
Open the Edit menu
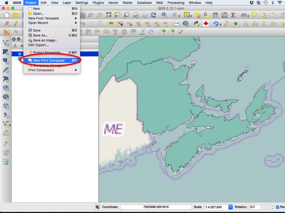[x=44, y=3]
